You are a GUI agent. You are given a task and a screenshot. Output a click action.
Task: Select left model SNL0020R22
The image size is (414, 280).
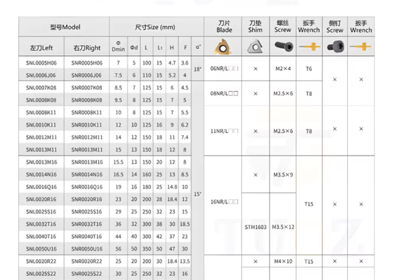41,261
